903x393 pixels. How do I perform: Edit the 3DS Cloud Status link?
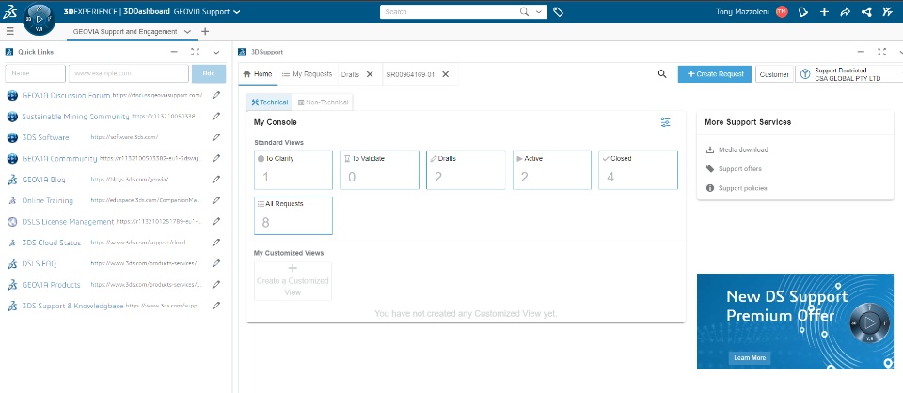point(216,243)
